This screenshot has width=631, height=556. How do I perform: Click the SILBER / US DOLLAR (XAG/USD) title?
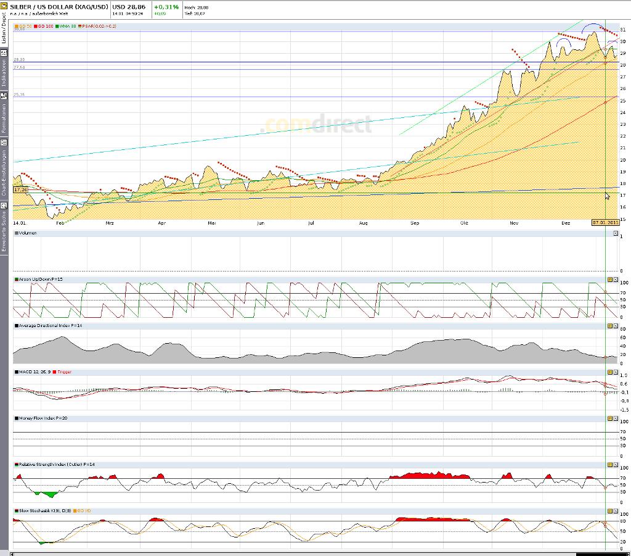[x=59, y=7]
